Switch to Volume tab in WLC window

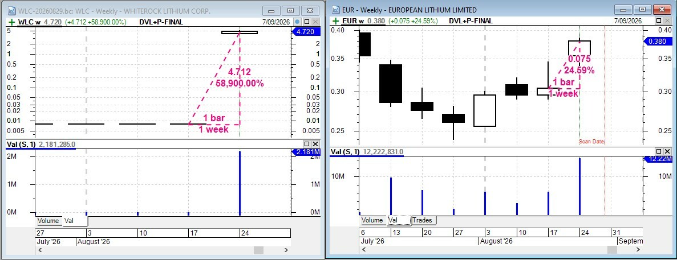(48, 221)
